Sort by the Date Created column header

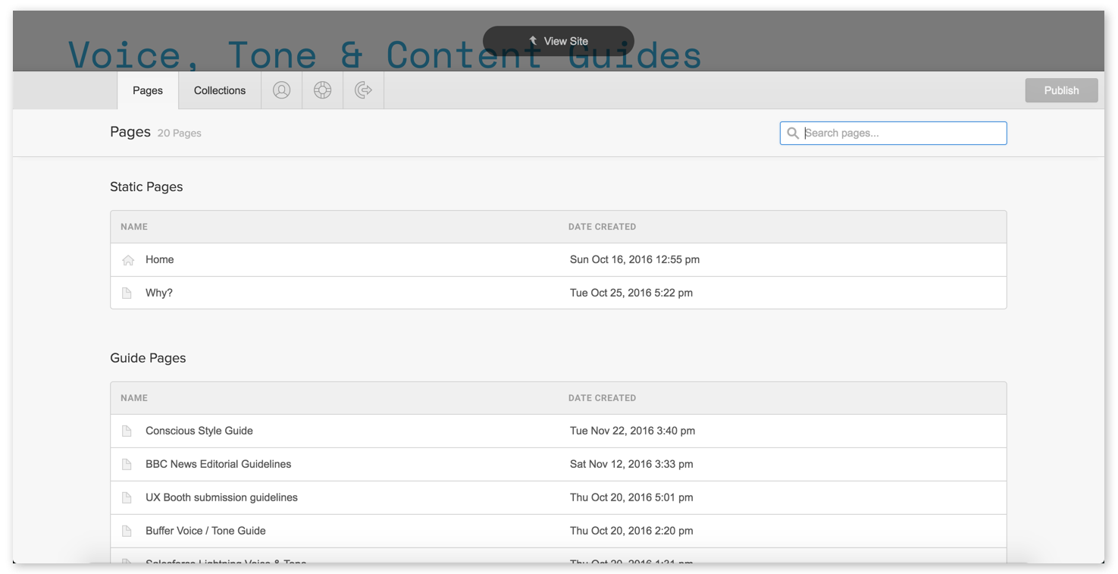602,226
